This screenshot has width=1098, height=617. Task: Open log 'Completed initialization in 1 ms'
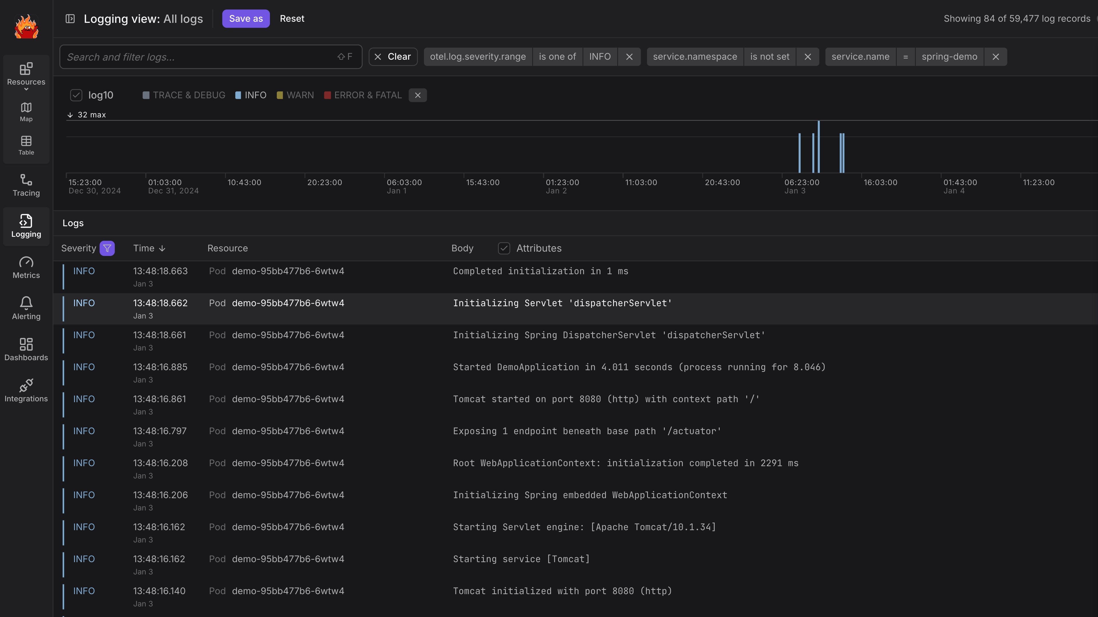coord(575,277)
